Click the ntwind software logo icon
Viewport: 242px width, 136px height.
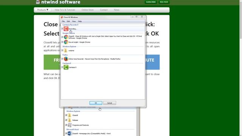click(38, 2)
